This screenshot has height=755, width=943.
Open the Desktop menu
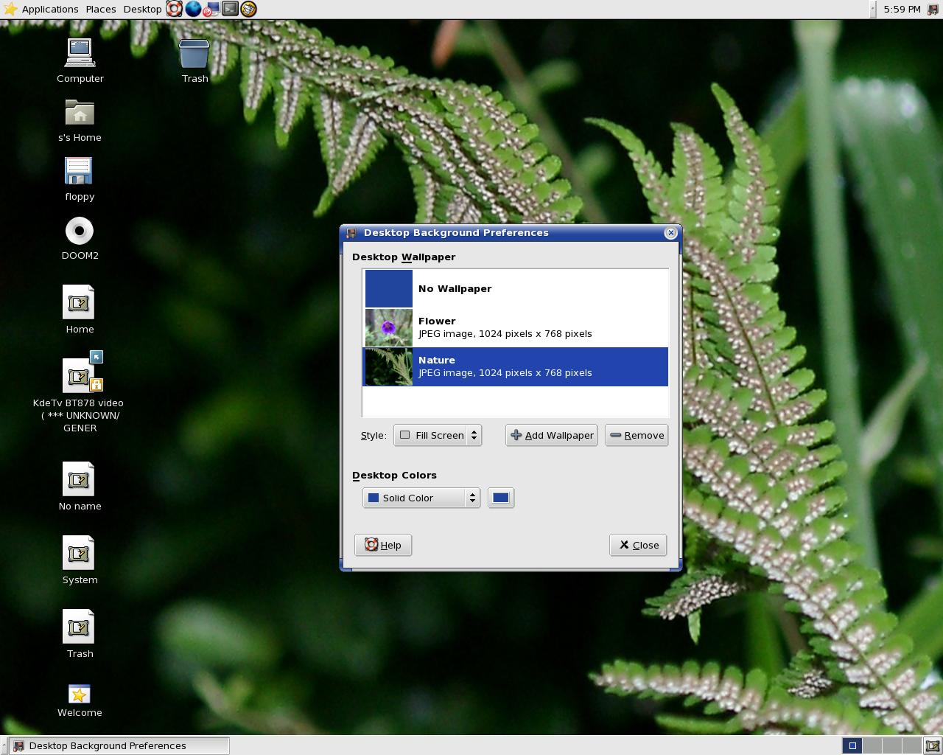coord(142,9)
